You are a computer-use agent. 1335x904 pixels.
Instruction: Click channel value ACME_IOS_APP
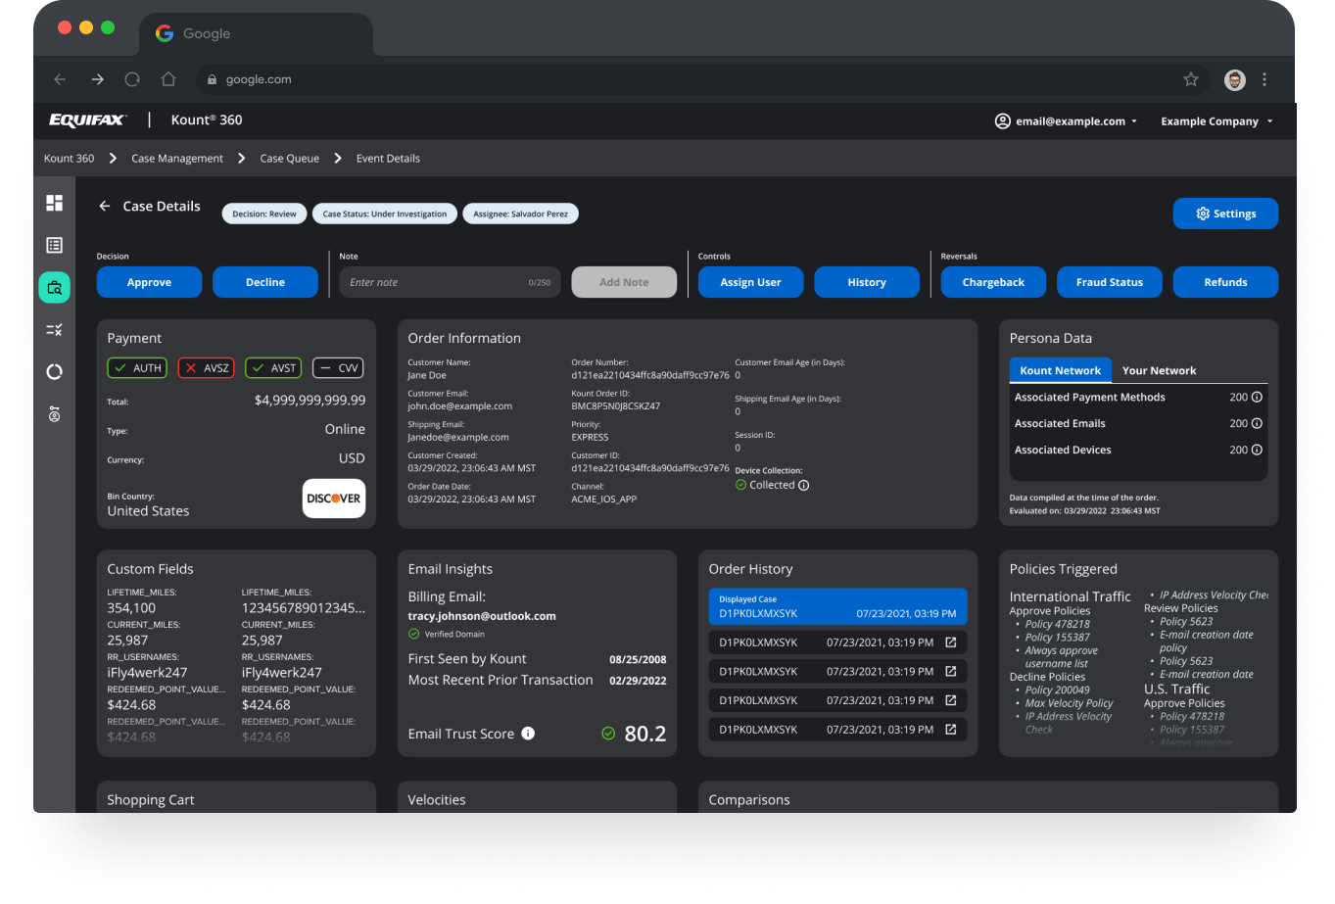point(603,500)
